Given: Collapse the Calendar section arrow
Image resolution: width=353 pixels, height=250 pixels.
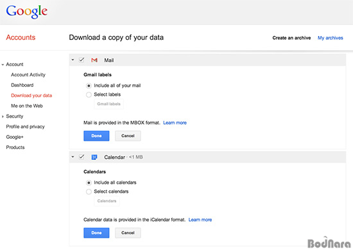Looking at the screenshot, I should point(73,157).
